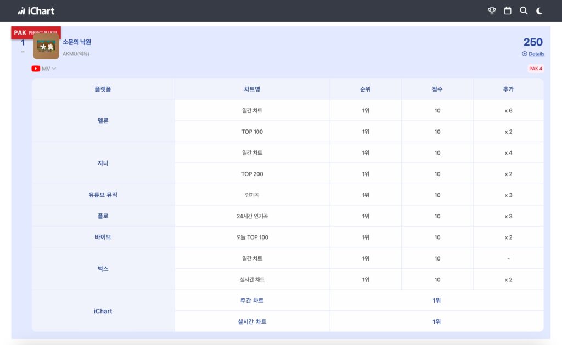Click the 오늘 TOP 100 chart name
562x345 pixels.
(x=252, y=237)
